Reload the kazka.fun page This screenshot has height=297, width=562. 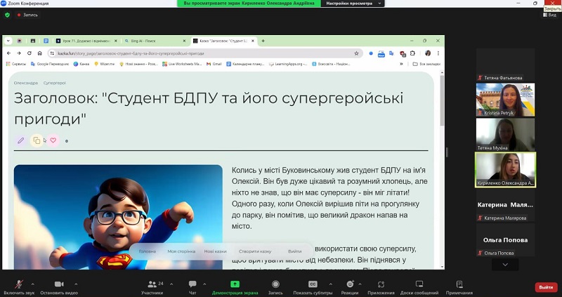coord(30,53)
